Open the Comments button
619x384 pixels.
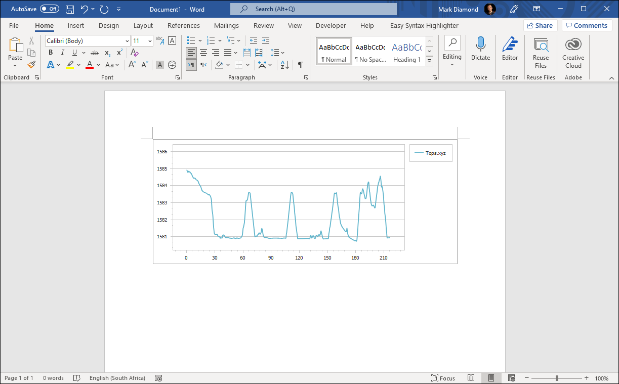coord(586,25)
